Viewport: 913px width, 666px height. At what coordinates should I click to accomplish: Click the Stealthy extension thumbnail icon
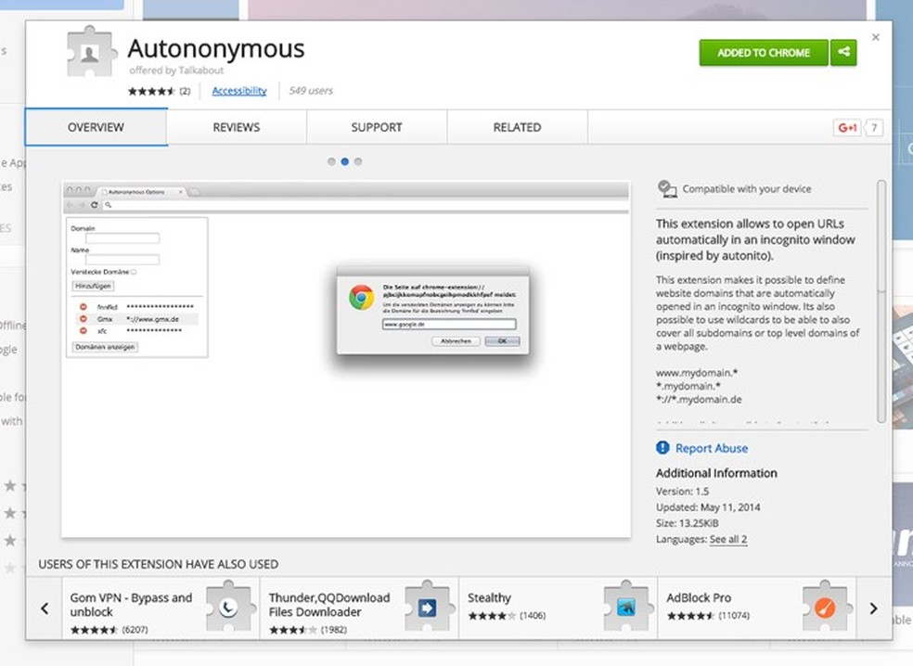click(626, 608)
